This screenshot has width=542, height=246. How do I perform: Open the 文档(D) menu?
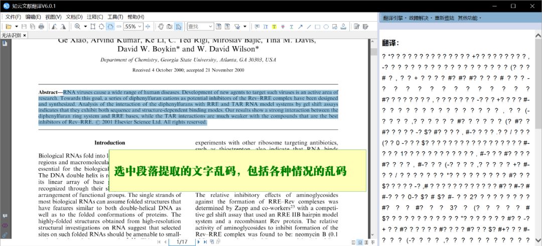point(74,17)
